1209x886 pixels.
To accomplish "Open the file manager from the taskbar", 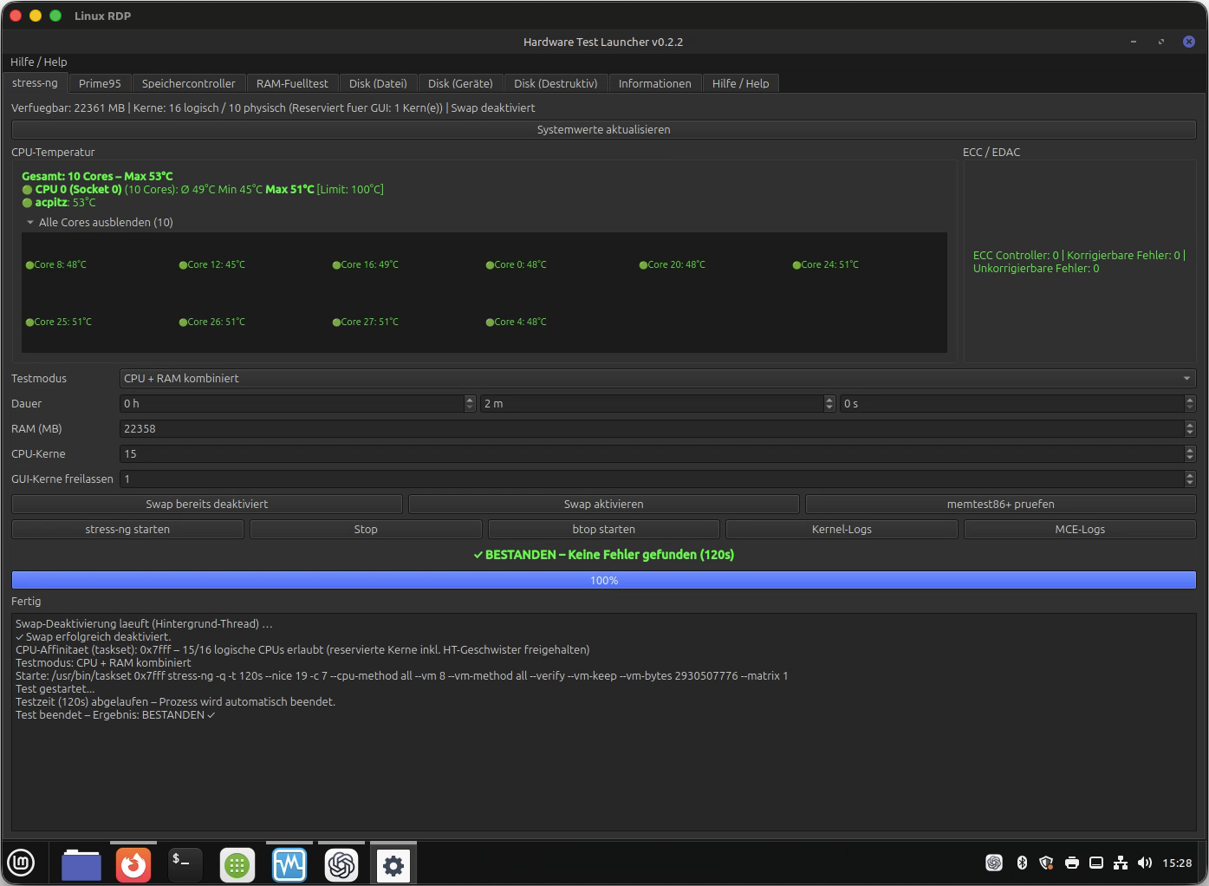I will pyautogui.click(x=81, y=864).
